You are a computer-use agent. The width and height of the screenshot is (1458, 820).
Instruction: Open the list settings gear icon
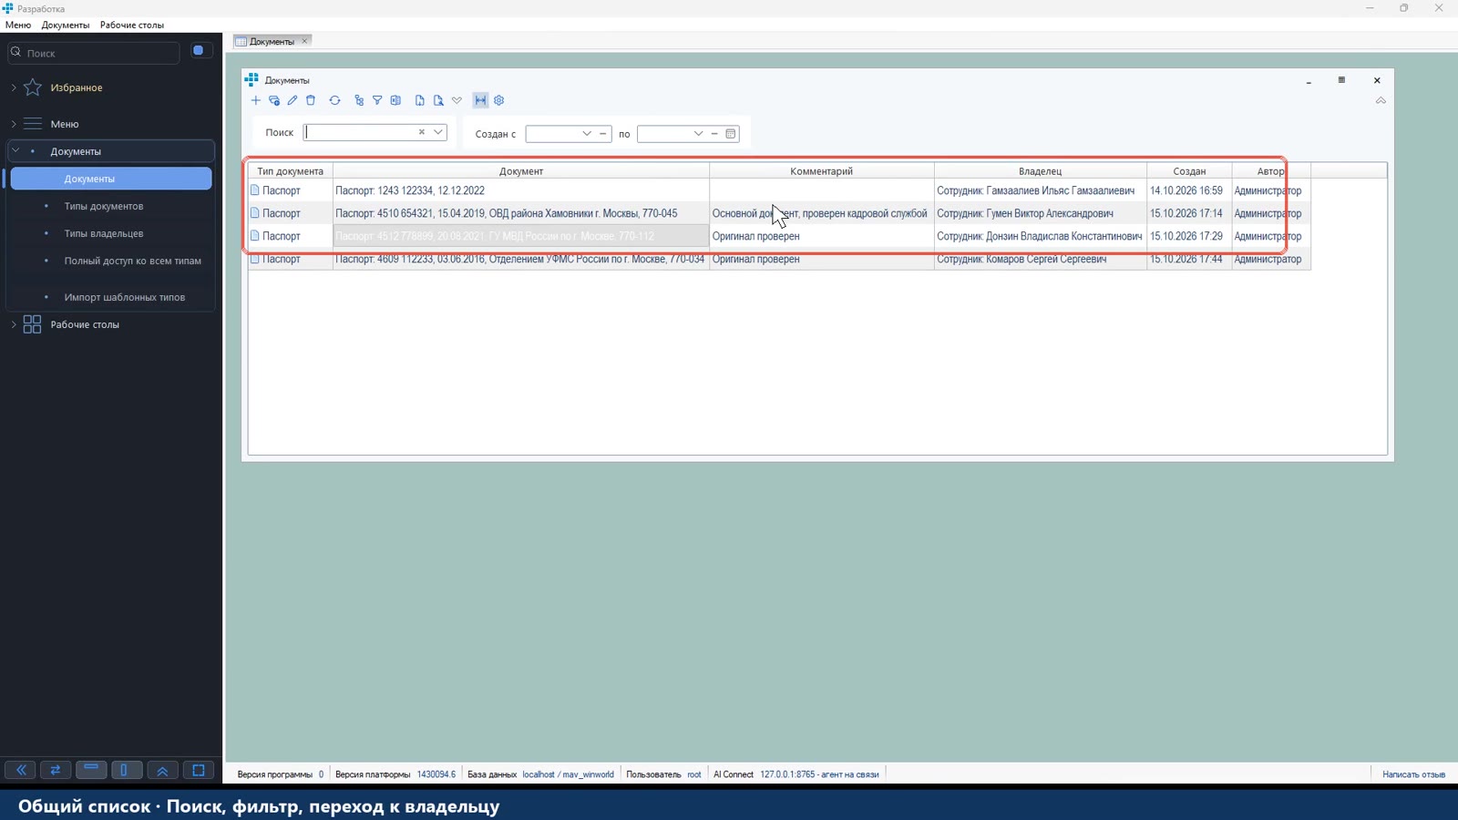point(499,100)
